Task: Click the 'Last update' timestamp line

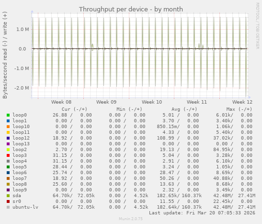Action: pyautogui.click(x=202, y=213)
